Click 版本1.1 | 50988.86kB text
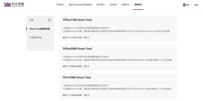The height and width of the screenshot is (101, 203). (72, 95)
